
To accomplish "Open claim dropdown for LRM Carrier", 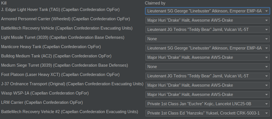I will pyautogui.click(x=207, y=104).
